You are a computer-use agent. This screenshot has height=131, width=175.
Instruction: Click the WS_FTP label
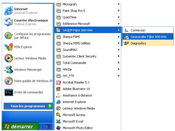pyautogui.click(x=68, y=76)
